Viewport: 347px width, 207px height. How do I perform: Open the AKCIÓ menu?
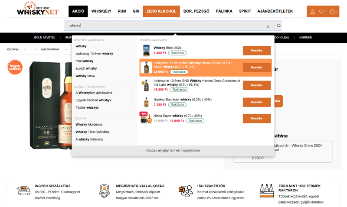pos(78,11)
